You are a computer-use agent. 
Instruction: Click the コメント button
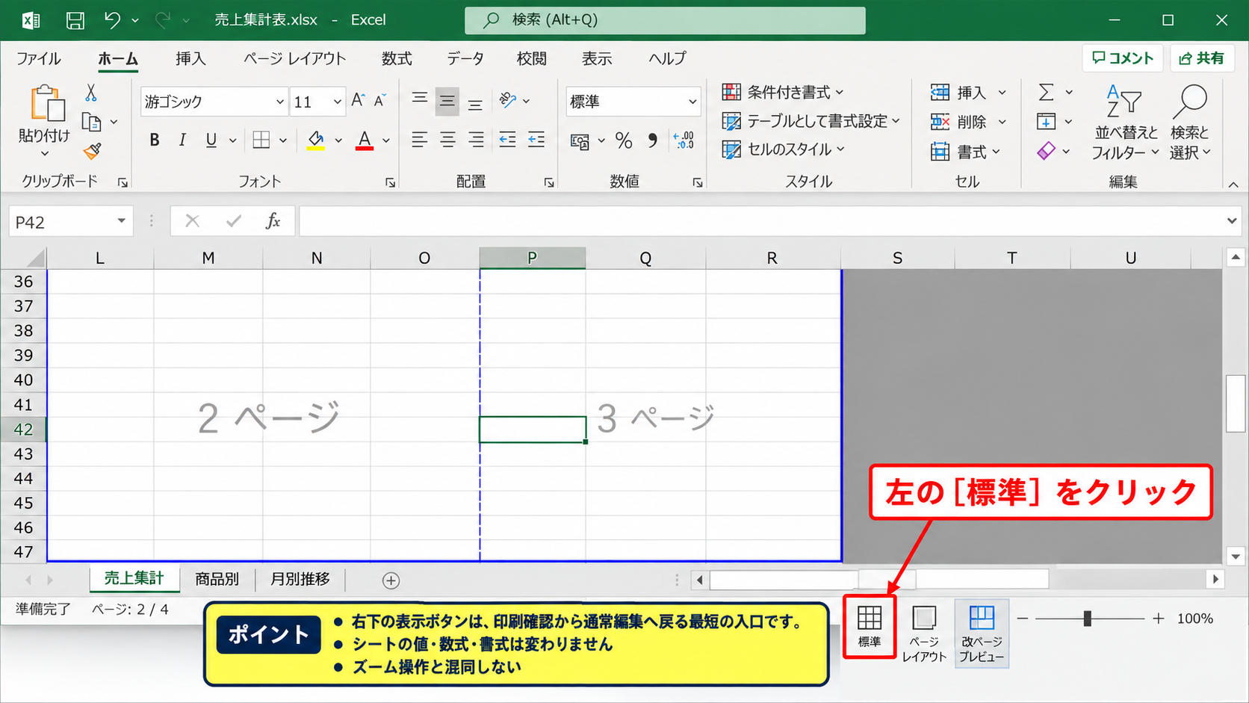[1123, 58]
